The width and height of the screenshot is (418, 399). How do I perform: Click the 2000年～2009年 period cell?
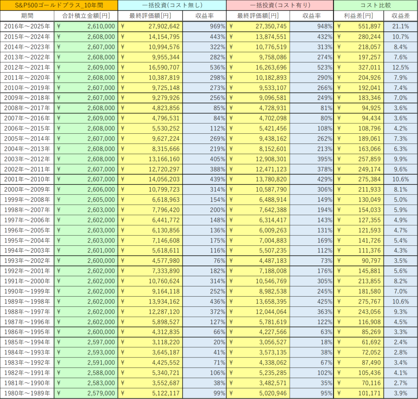[x=27, y=190]
